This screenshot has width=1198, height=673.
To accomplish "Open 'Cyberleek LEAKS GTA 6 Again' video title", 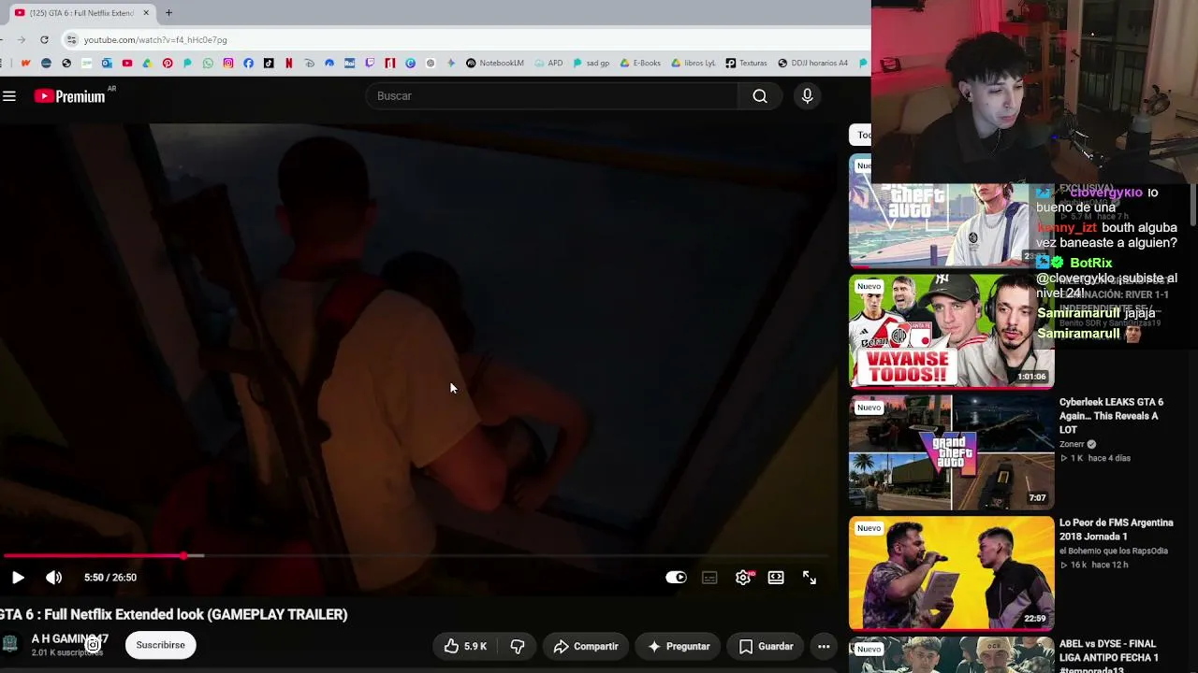I will pyautogui.click(x=1111, y=416).
